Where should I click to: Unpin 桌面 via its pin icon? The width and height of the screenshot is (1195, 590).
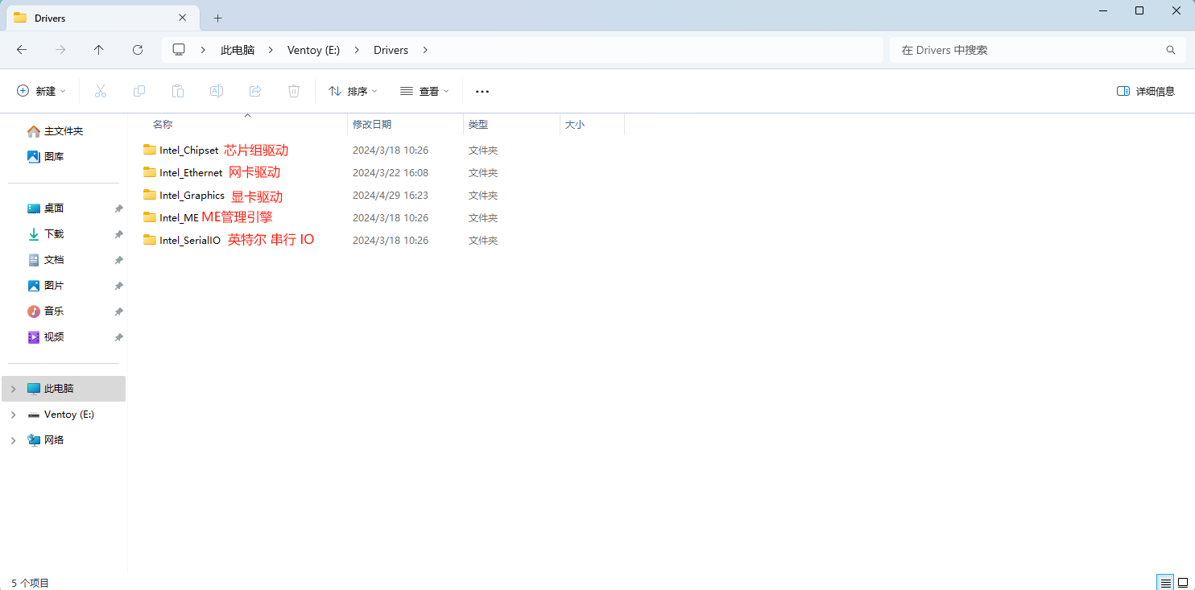pyautogui.click(x=118, y=208)
